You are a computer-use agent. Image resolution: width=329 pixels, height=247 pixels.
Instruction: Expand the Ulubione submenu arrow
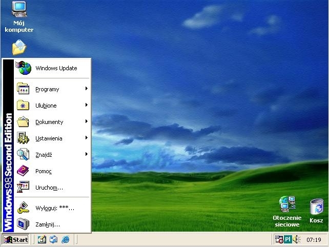coord(86,105)
